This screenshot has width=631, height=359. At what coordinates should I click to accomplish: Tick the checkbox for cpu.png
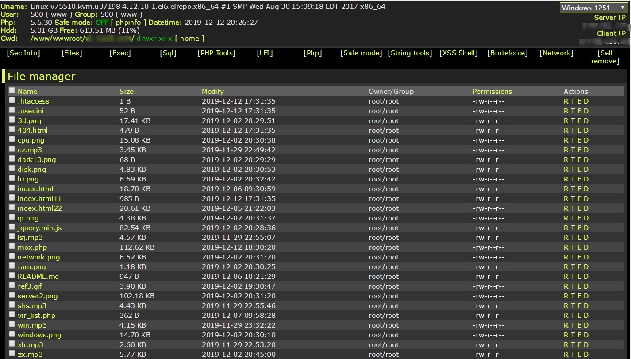[x=12, y=139]
